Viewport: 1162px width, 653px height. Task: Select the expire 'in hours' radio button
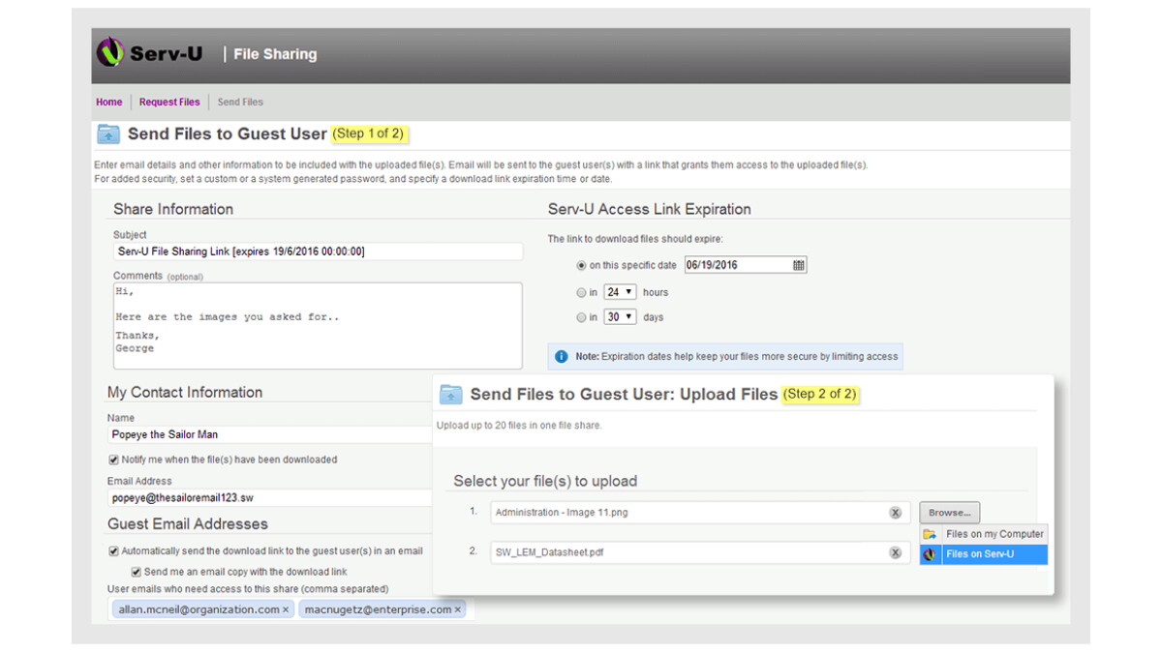click(x=581, y=292)
